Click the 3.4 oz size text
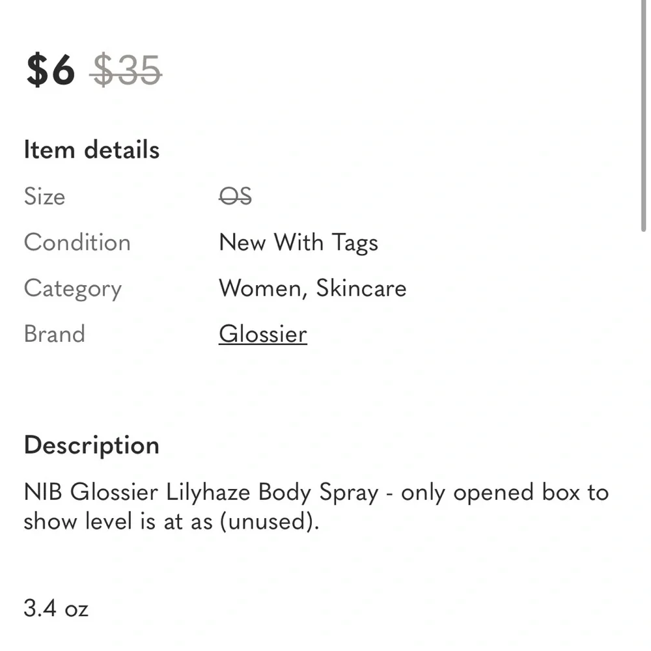Viewport: 651px width, 651px height. click(56, 609)
